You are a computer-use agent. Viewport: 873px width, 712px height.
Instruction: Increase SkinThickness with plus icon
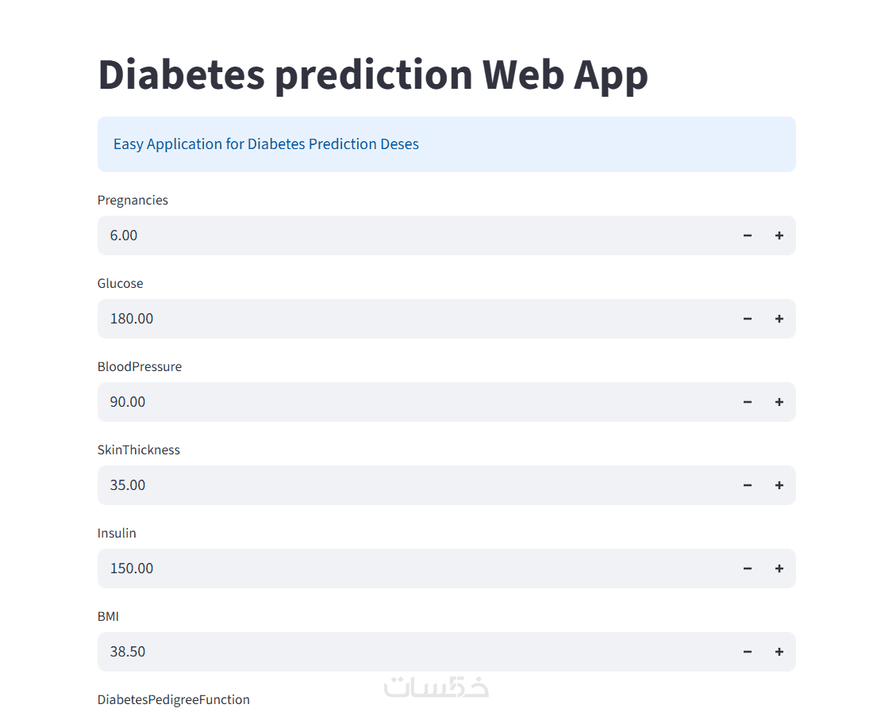click(x=779, y=485)
